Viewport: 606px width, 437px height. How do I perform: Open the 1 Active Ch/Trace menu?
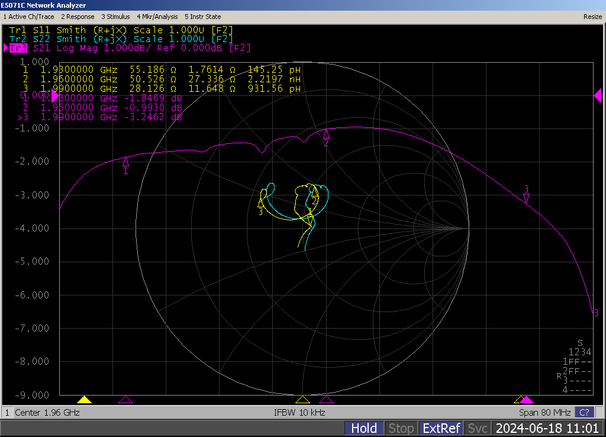29,17
